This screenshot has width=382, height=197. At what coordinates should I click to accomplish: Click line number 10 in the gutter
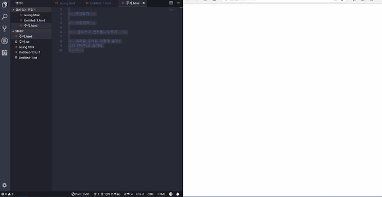(61, 50)
